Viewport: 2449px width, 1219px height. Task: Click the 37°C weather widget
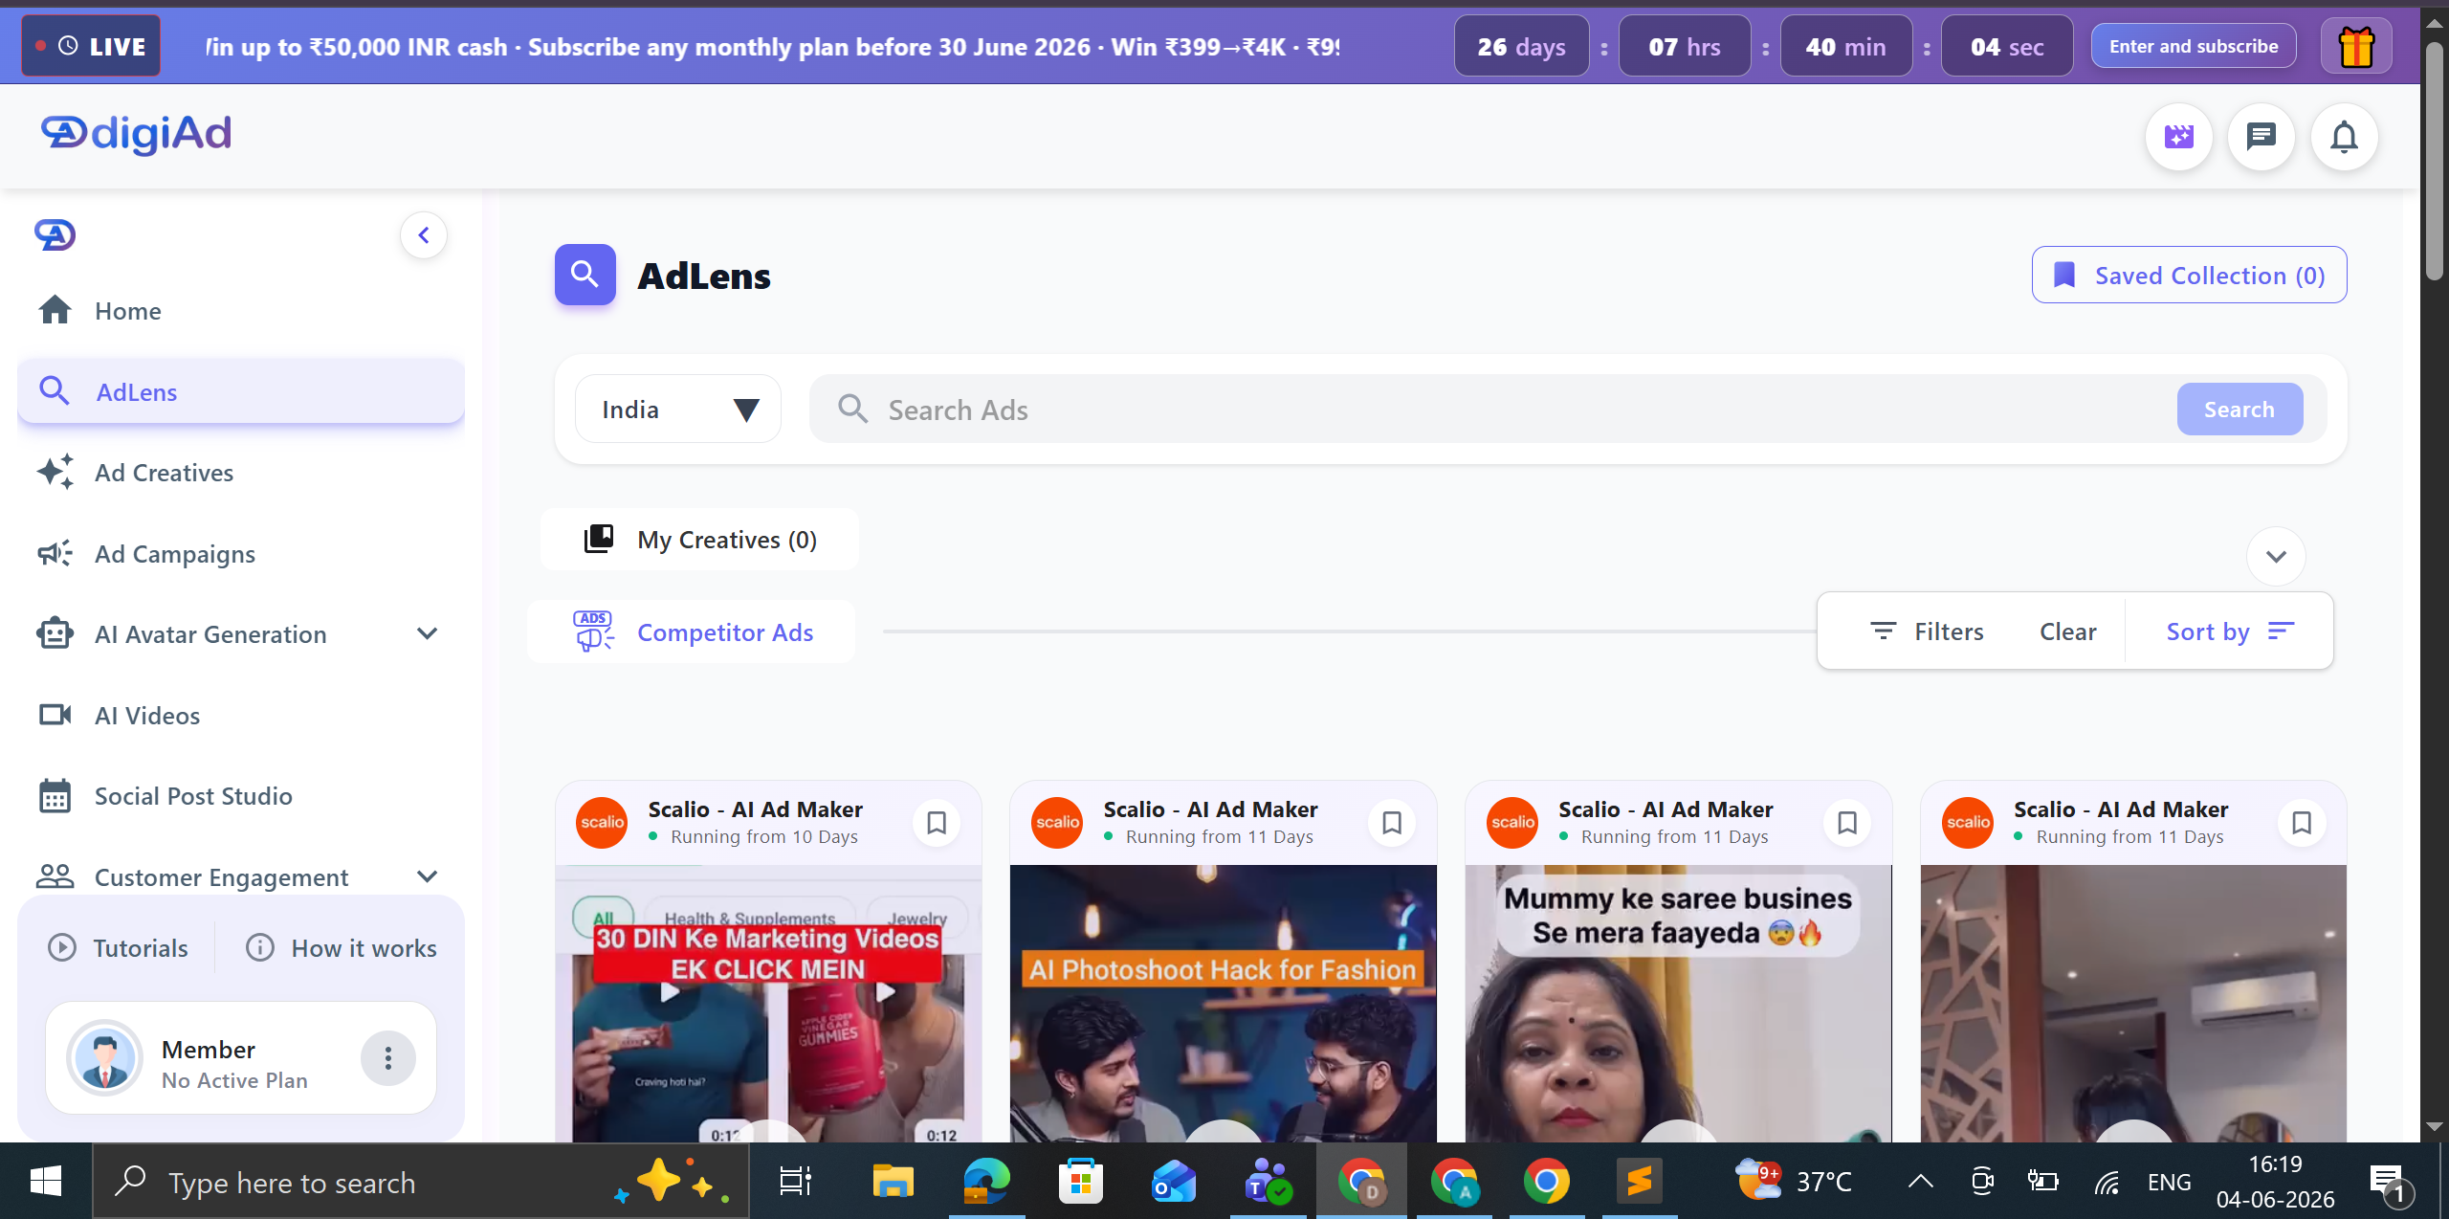click(1795, 1182)
